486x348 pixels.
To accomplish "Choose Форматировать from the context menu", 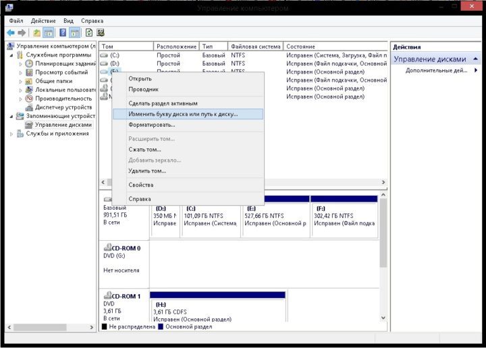I will 188,125.
